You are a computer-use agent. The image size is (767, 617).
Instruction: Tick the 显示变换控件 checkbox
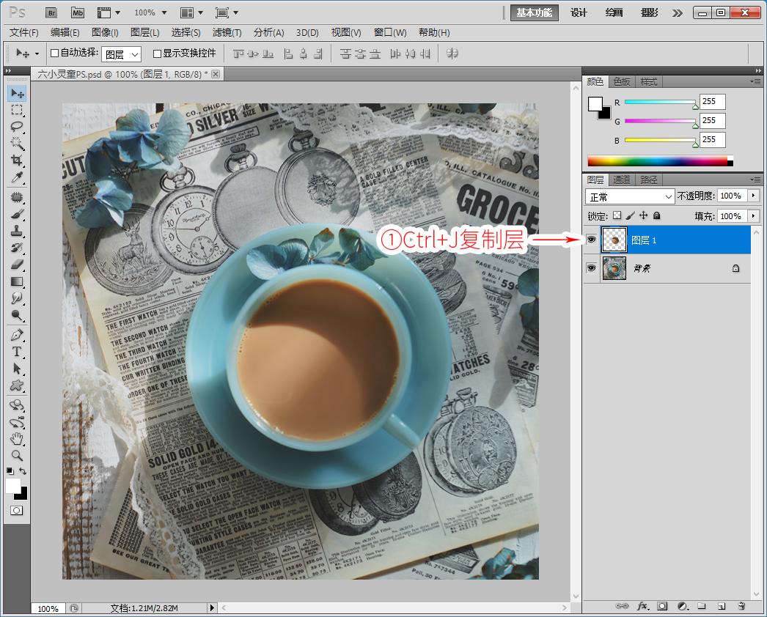157,53
